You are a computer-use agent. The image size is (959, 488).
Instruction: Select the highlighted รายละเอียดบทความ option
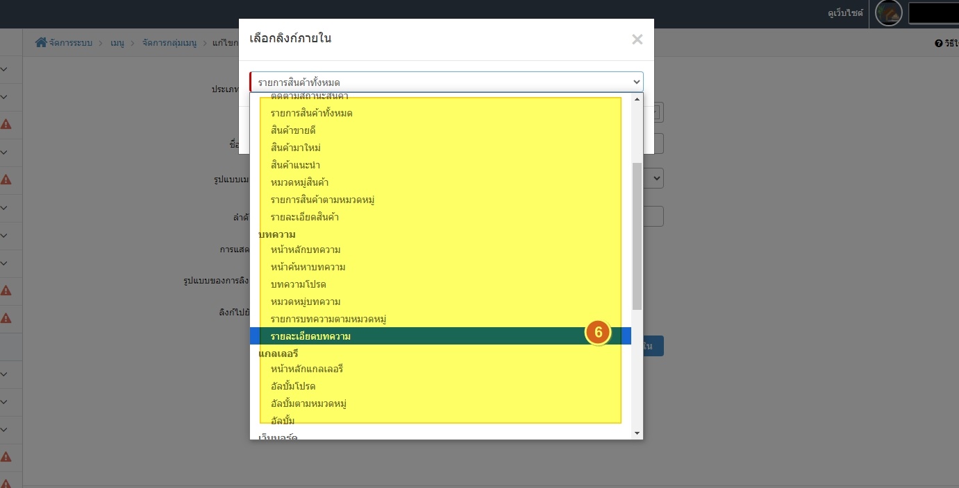pos(440,336)
